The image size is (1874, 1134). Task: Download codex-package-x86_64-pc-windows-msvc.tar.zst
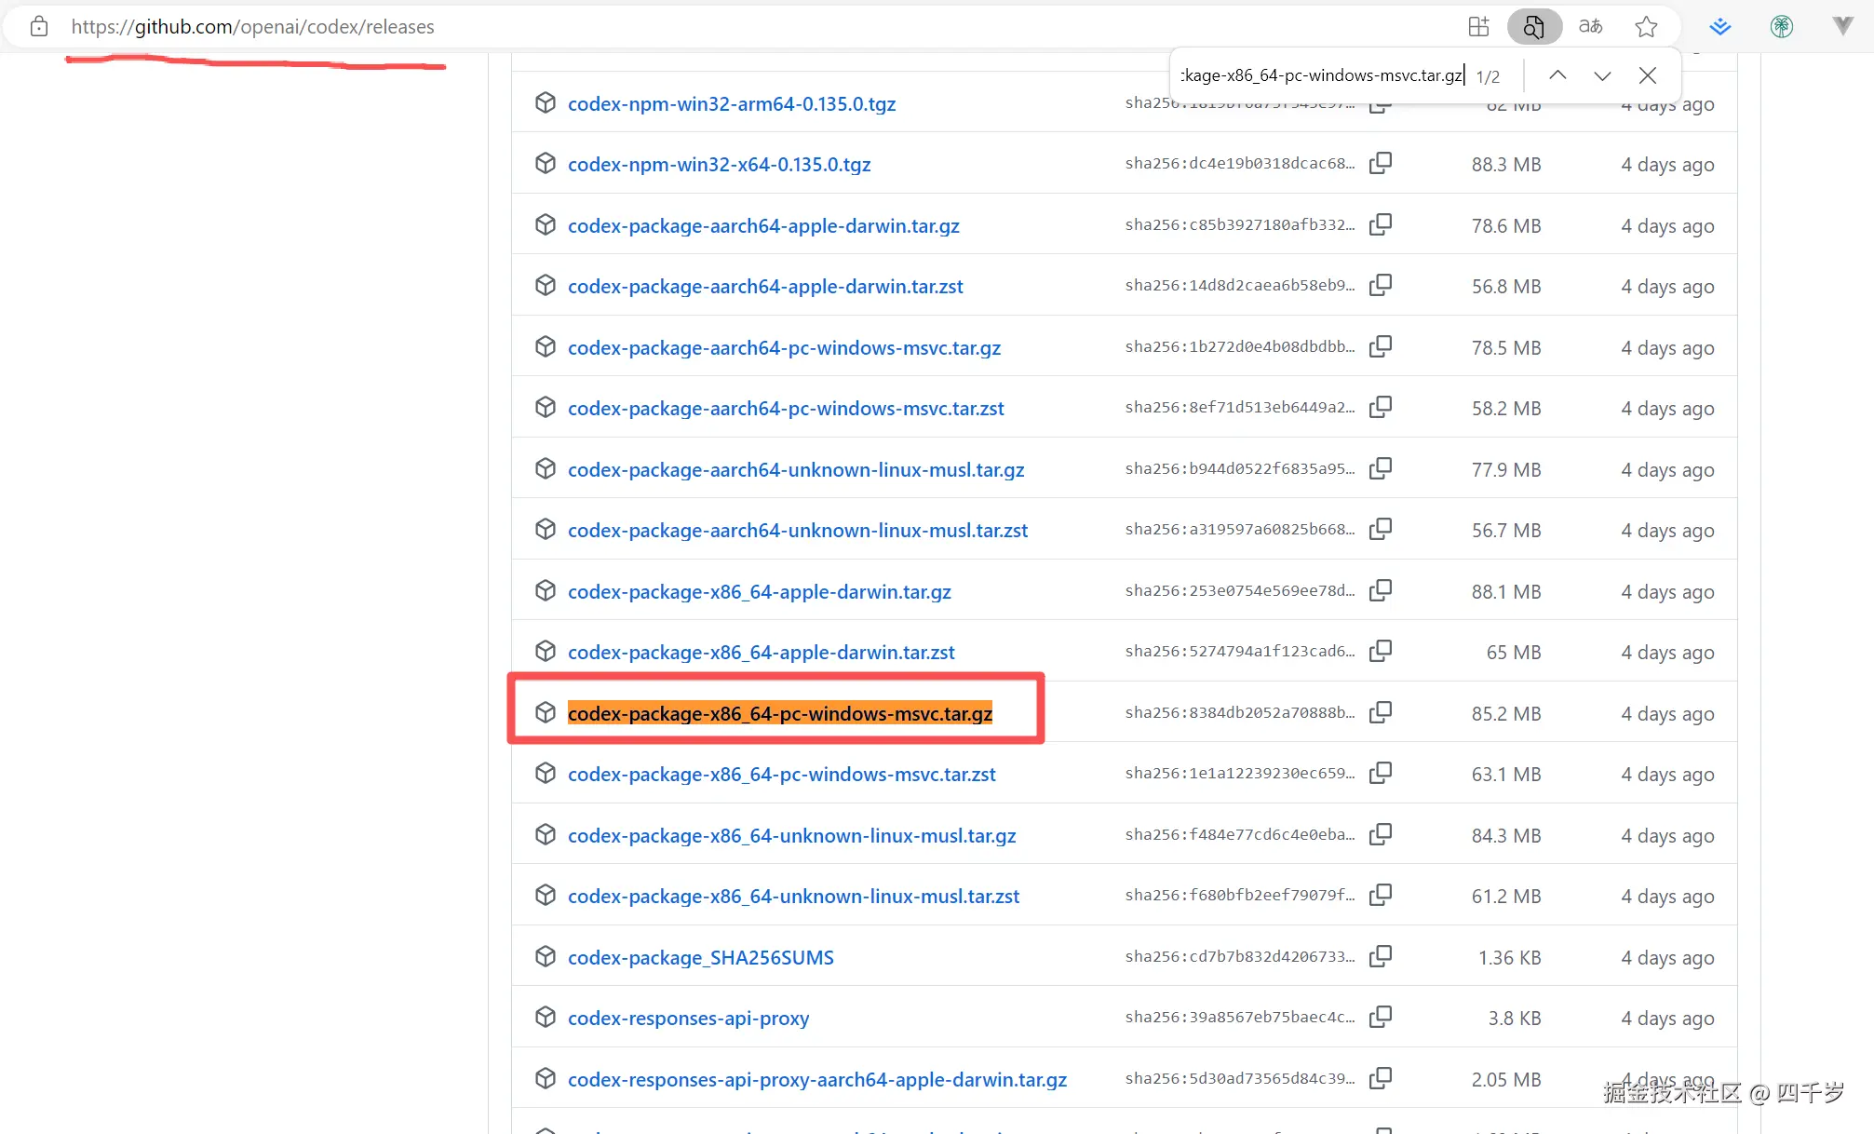click(x=782, y=774)
